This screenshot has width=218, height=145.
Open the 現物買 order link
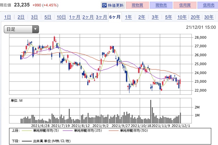pos(137,5)
